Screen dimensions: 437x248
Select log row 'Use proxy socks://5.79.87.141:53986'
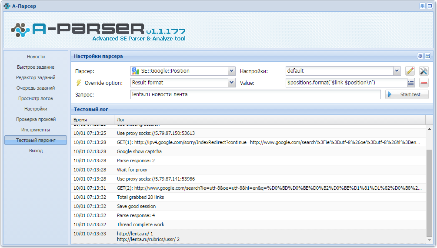click(248, 179)
